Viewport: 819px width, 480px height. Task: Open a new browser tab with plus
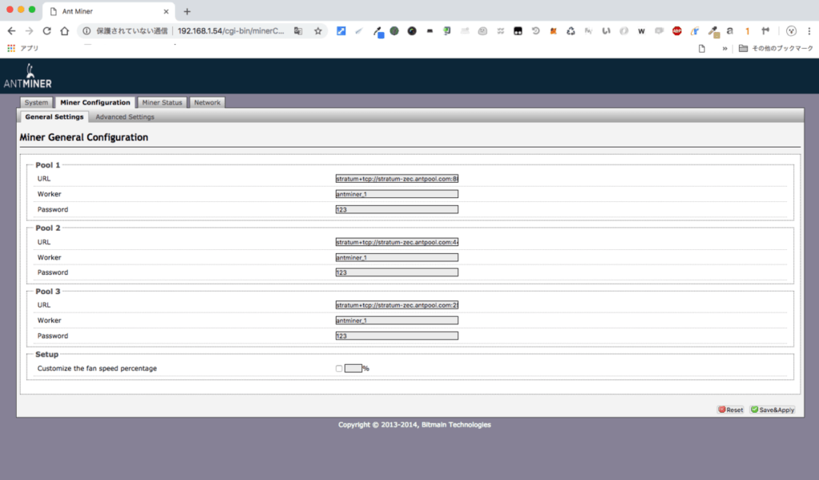187,11
